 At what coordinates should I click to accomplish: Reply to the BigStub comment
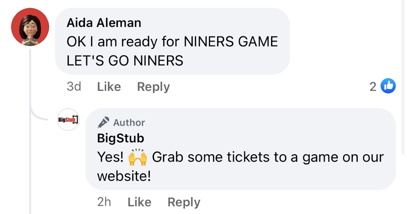[184, 202]
